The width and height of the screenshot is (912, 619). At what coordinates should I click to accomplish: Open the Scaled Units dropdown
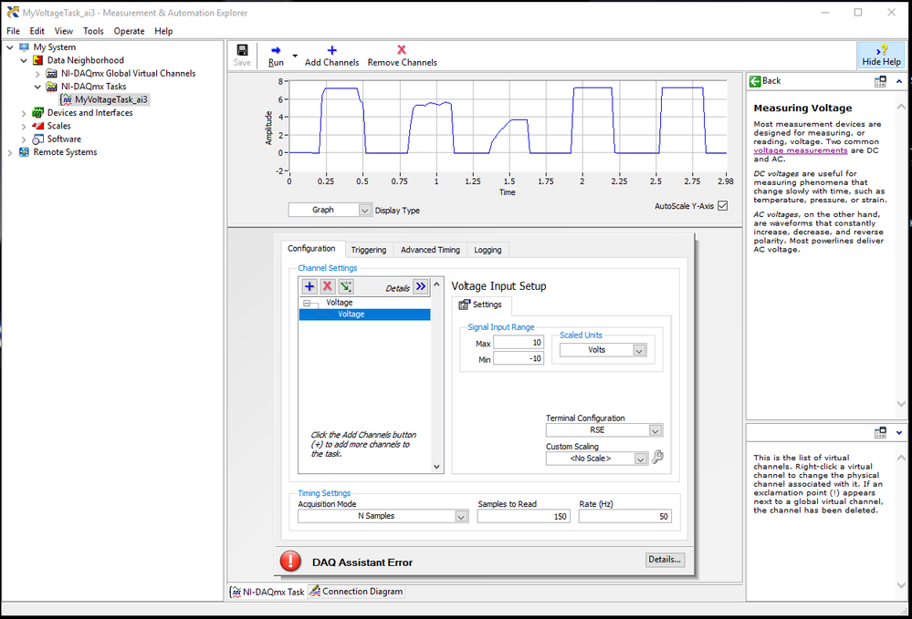[x=639, y=350]
